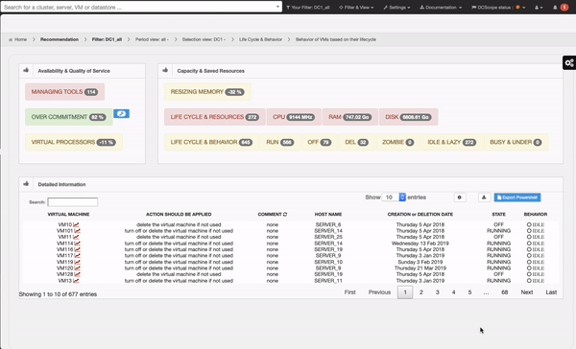Sort by STATE column header
This screenshot has width=576, height=349.
498,215
